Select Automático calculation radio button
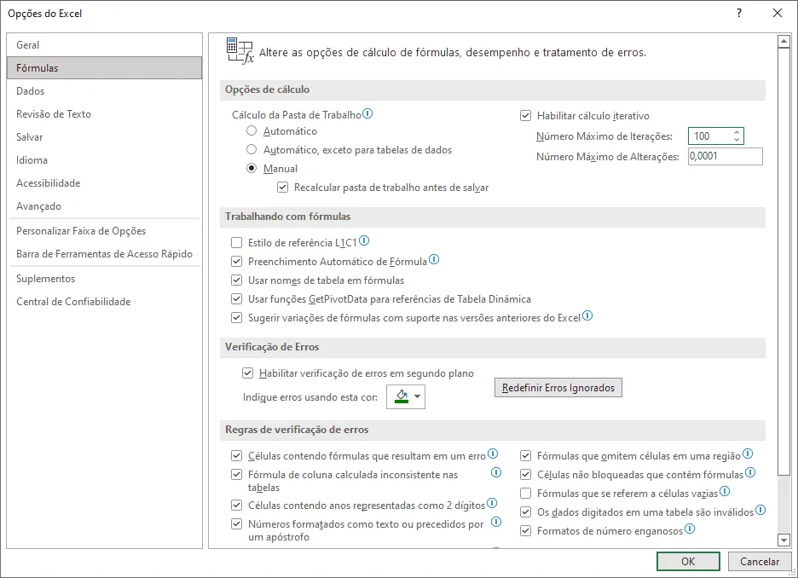 click(x=252, y=130)
